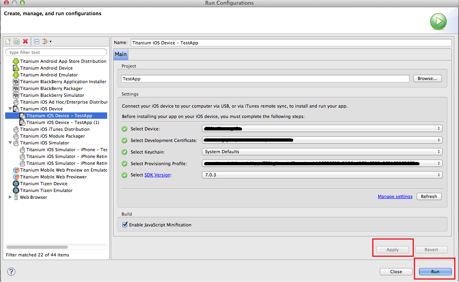Click the Run button

click(435, 272)
